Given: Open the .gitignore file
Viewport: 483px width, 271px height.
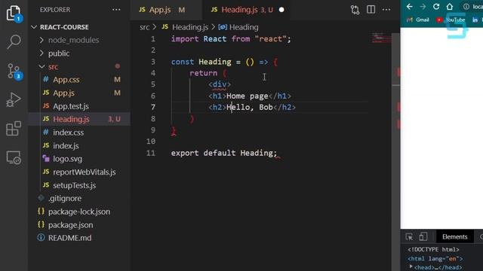Looking at the screenshot, I should pos(65,199).
